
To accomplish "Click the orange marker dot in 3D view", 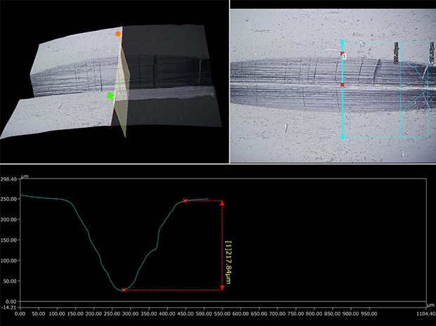I will (x=118, y=34).
